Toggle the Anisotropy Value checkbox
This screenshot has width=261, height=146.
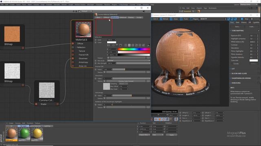point(95,96)
